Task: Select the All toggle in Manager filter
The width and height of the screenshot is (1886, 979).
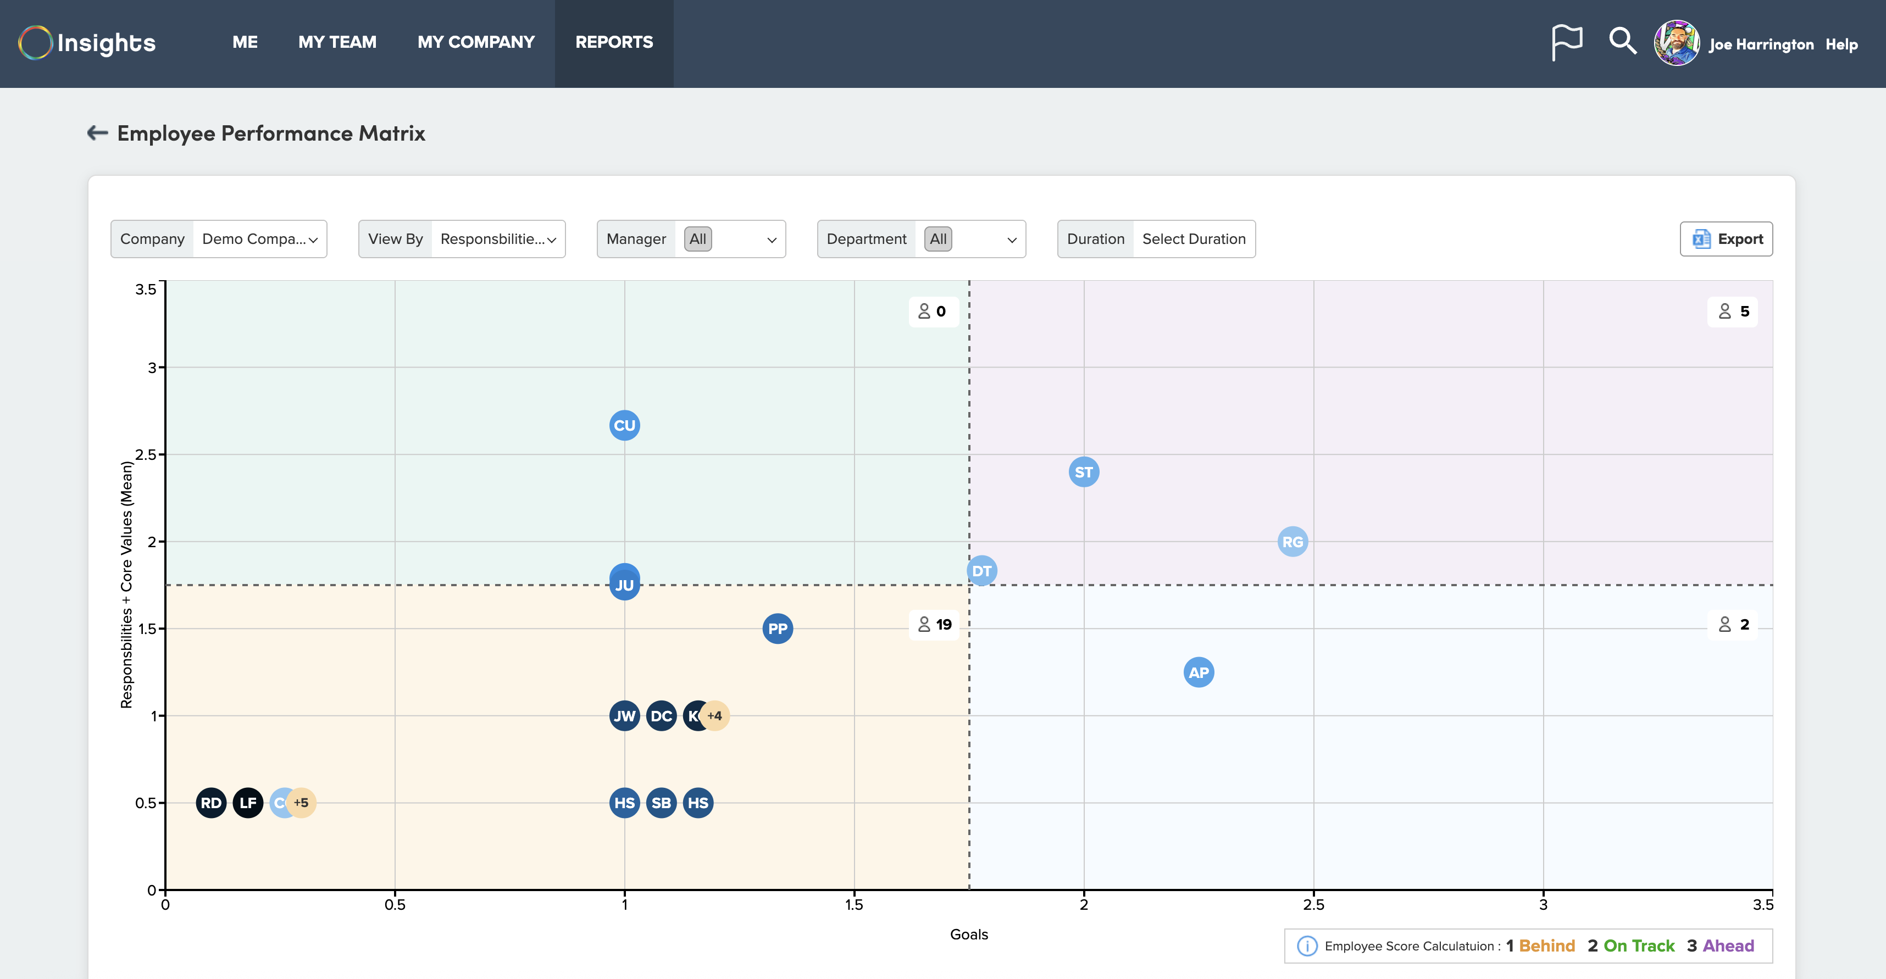Action: 697,238
